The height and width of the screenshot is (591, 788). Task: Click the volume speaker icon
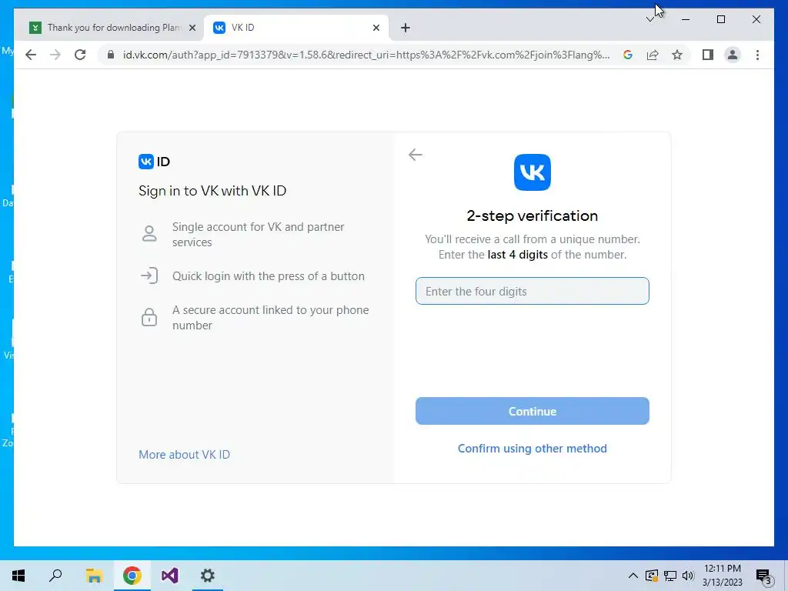point(688,576)
